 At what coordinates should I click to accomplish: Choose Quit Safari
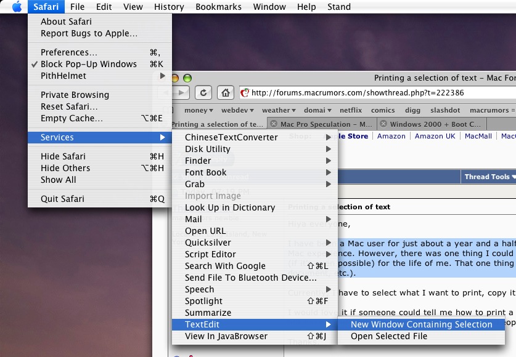100,199
